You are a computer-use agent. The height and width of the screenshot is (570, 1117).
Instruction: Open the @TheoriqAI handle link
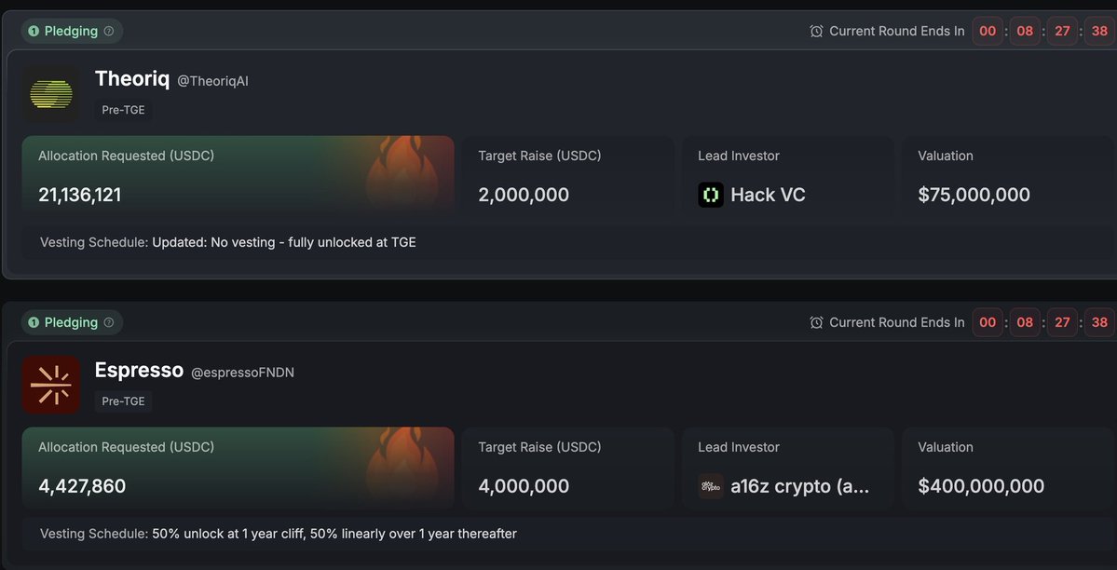tap(212, 81)
